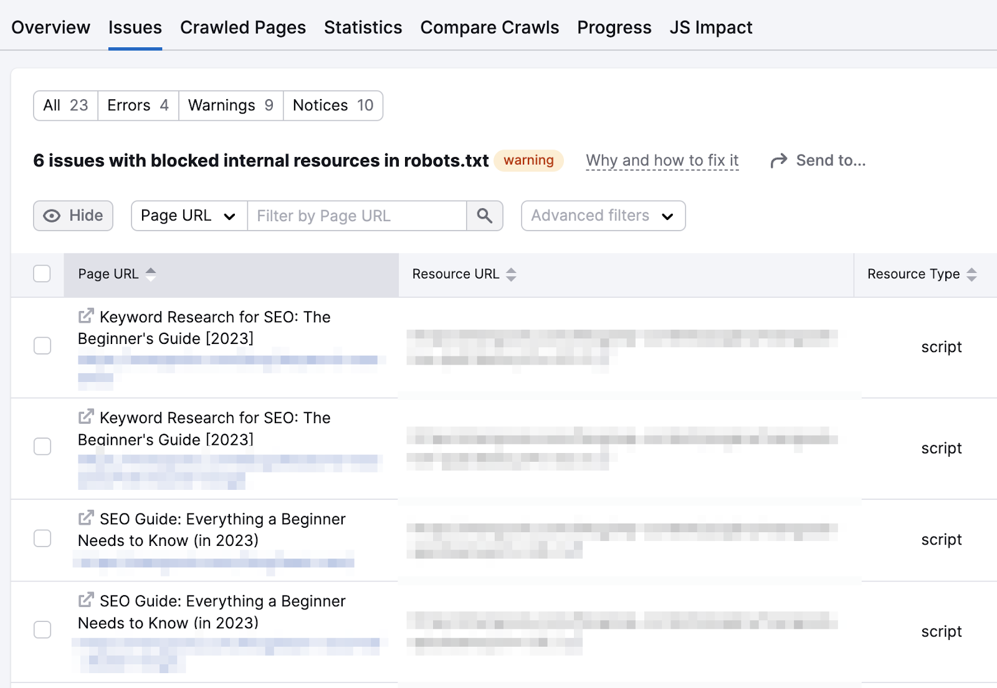The width and height of the screenshot is (997, 688).
Task: Click external link icon next to SEO Guide row
Action: (x=87, y=518)
